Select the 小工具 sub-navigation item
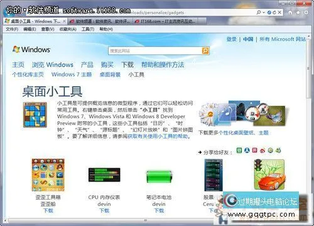 [136, 75]
